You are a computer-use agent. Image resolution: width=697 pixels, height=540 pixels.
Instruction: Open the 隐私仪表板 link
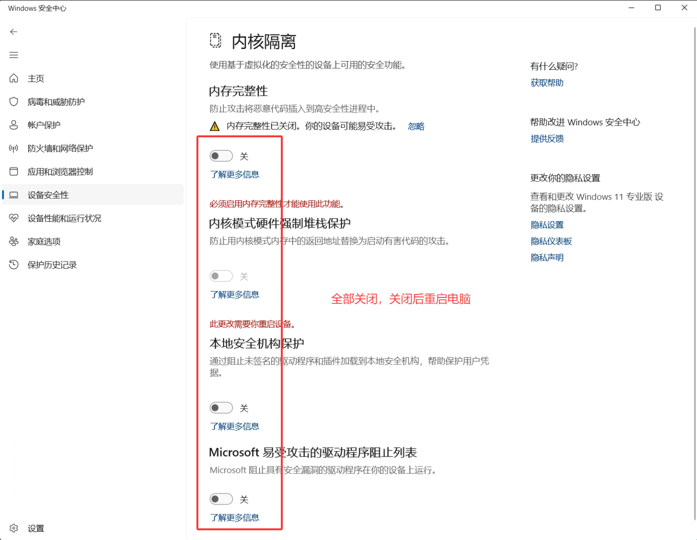[x=551, y=241]
